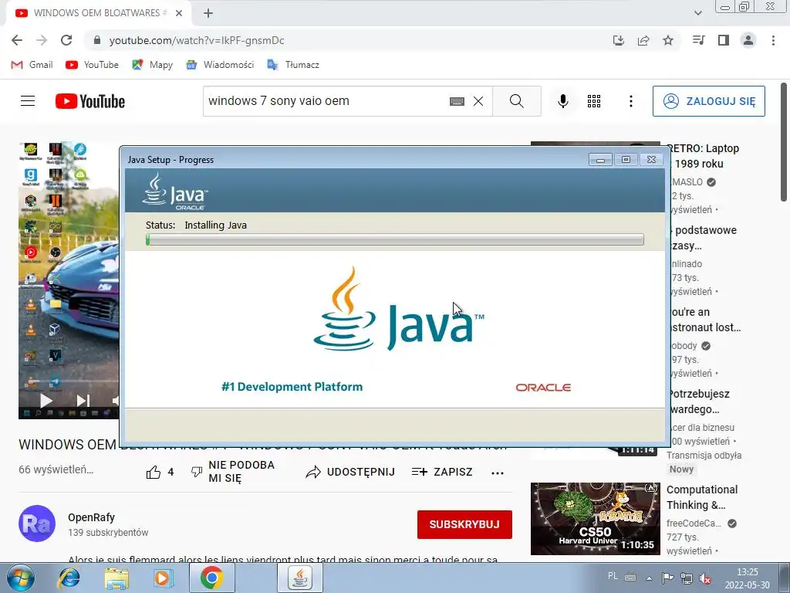Click the share page icon in address bar
The height and width of the screenshot is (593, 790).
[643, 40]
